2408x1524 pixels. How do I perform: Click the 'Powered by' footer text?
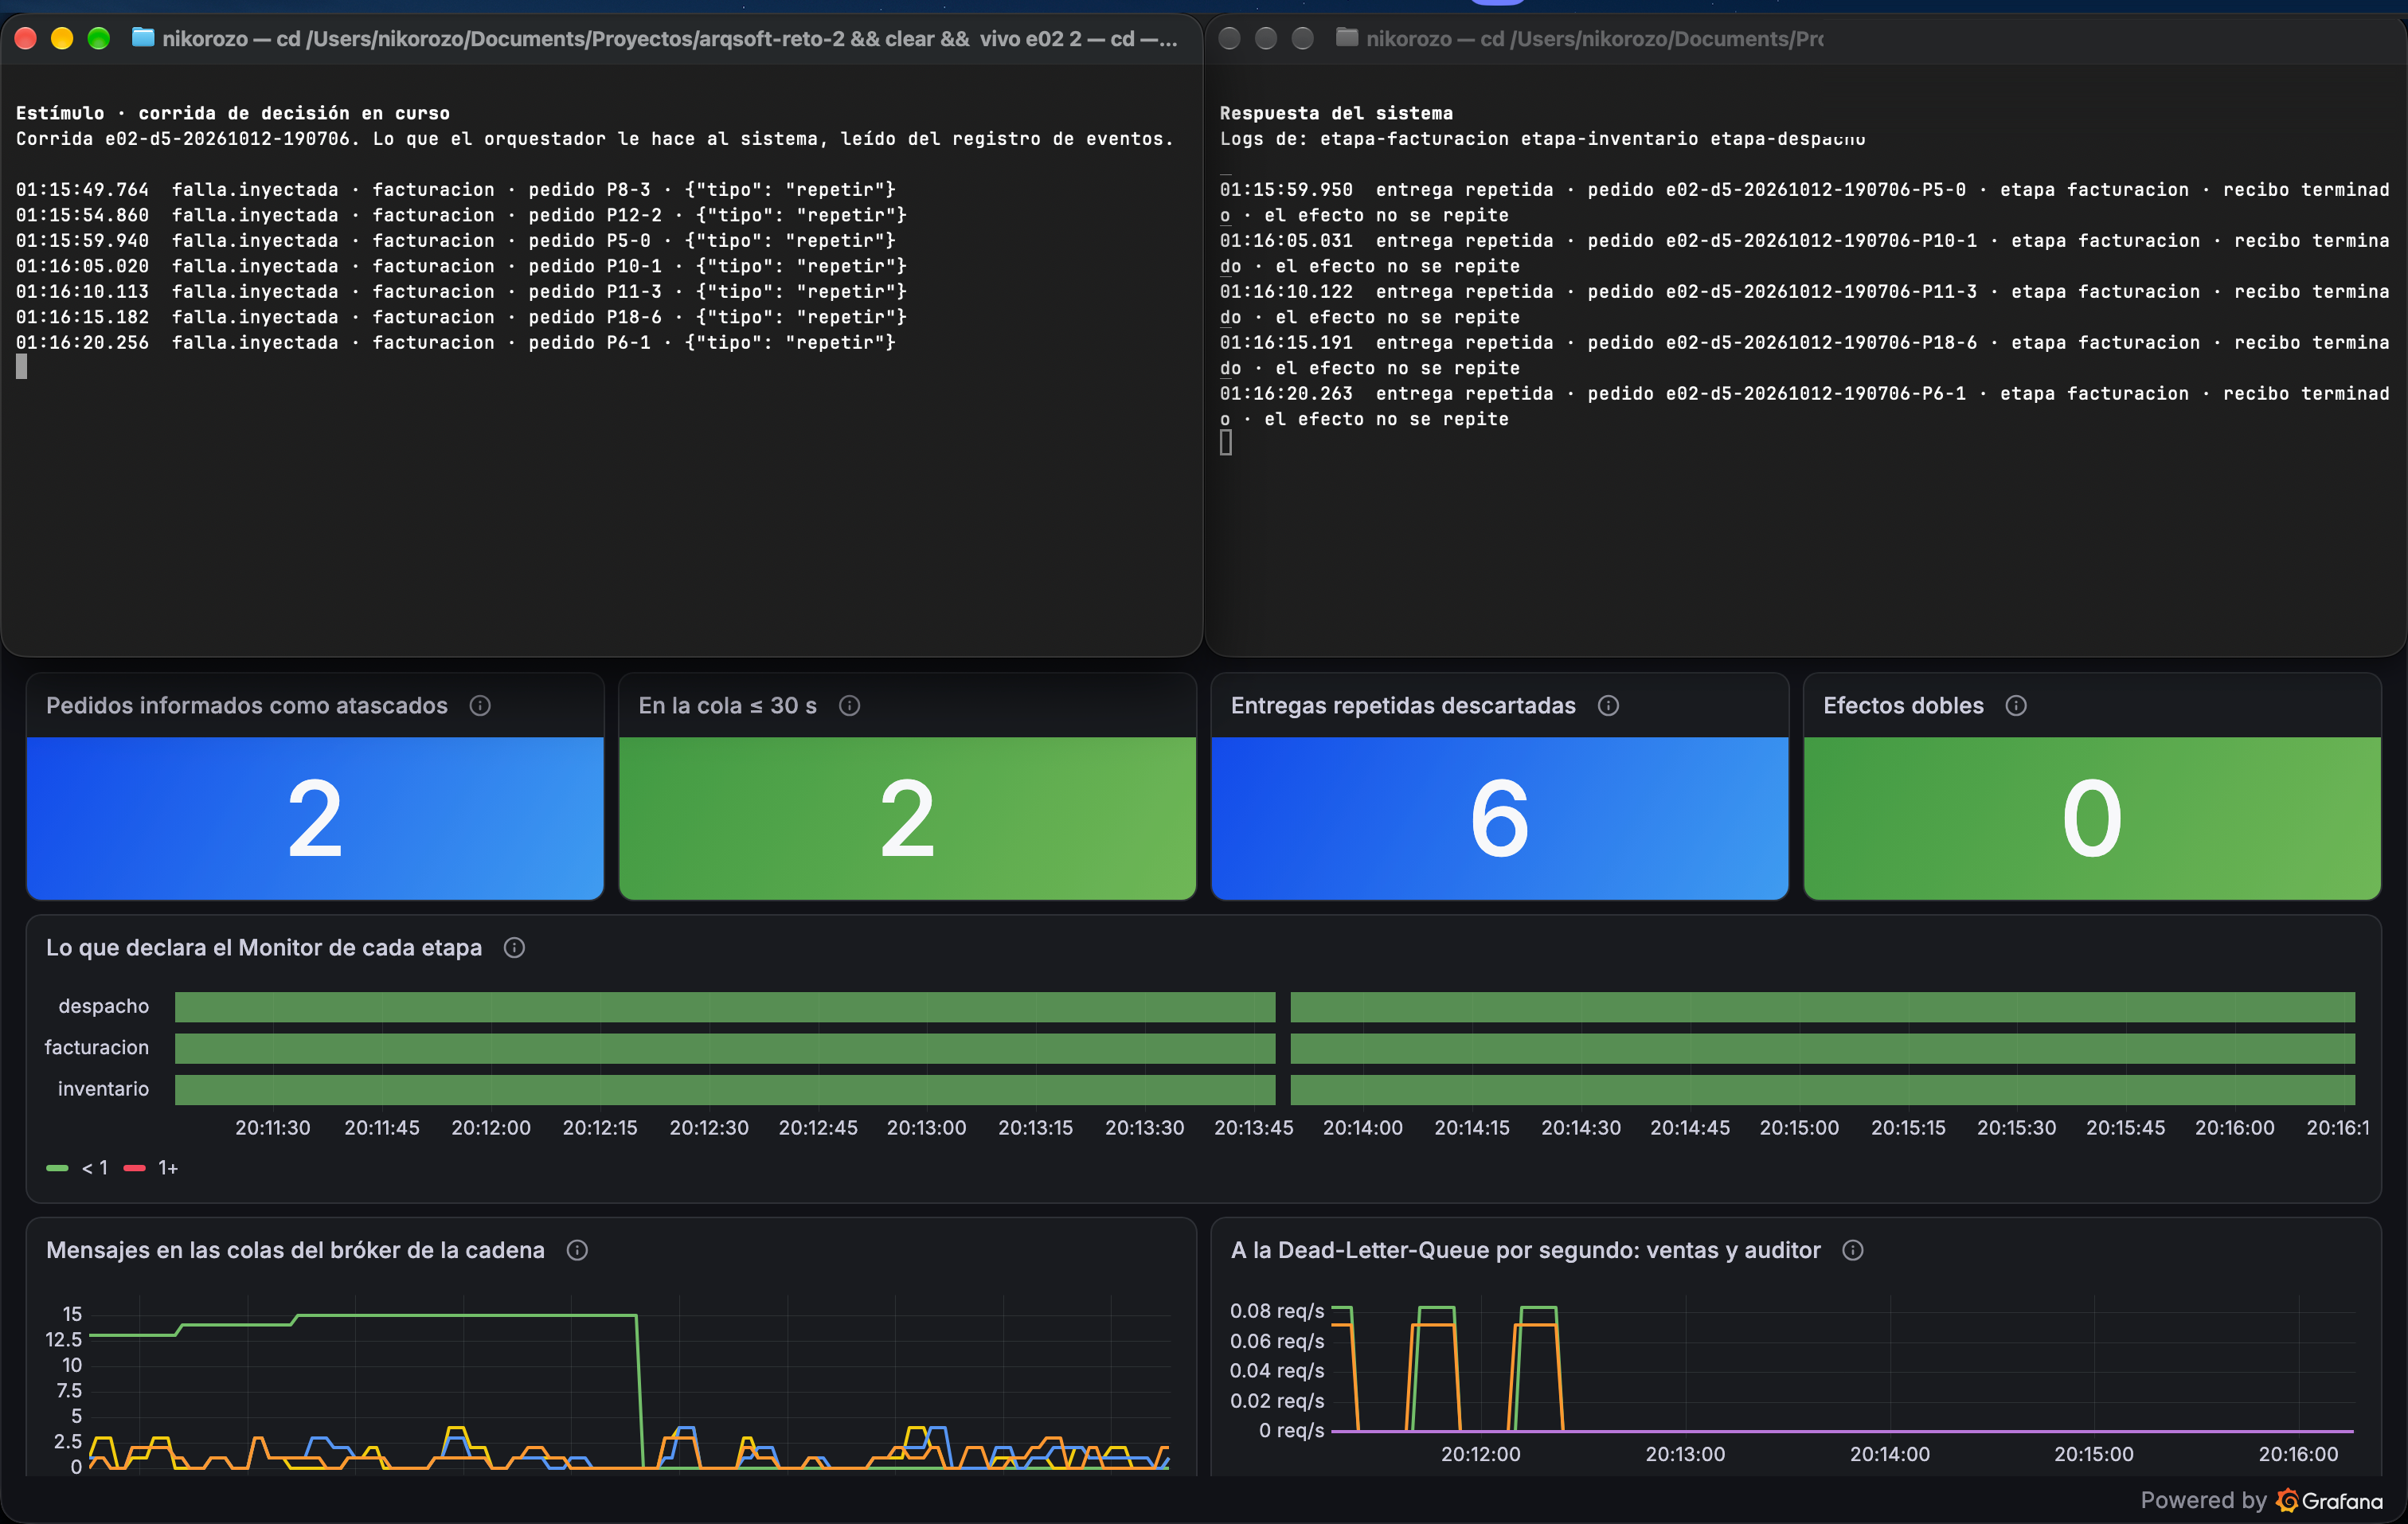tap(2203, 1501)
